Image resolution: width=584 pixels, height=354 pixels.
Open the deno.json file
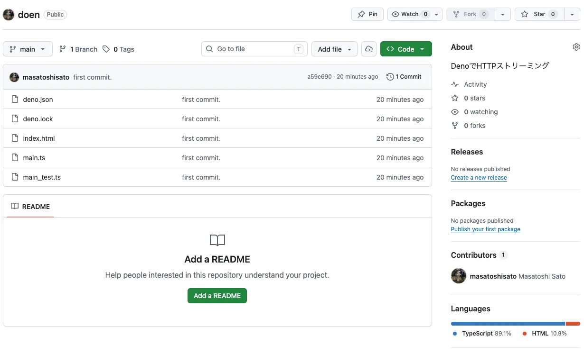pos(38,100)
